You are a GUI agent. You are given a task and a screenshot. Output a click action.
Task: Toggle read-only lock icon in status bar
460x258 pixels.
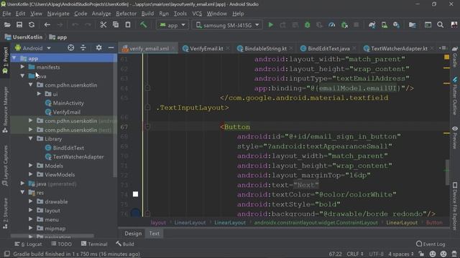(421, 254)
